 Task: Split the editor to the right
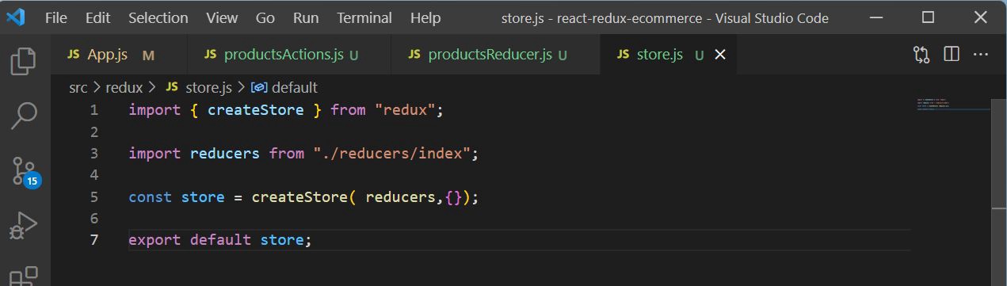952,55
